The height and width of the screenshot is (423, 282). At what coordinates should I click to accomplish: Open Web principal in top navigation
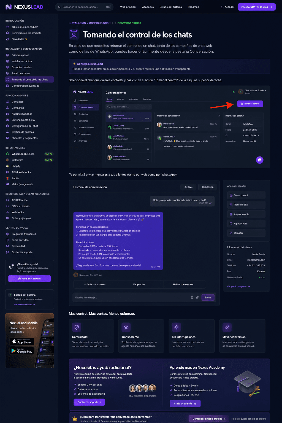128,7
